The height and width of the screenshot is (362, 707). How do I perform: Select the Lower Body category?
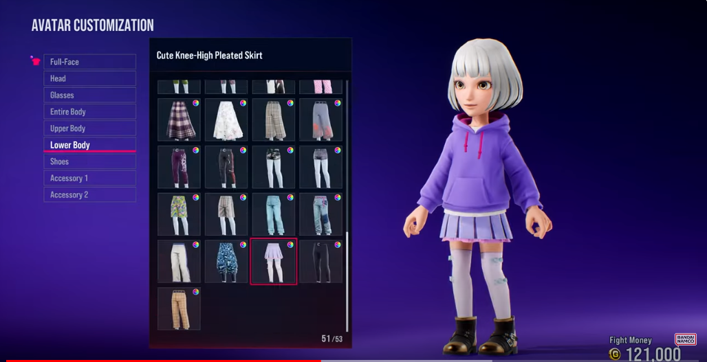tap(89, 145)
